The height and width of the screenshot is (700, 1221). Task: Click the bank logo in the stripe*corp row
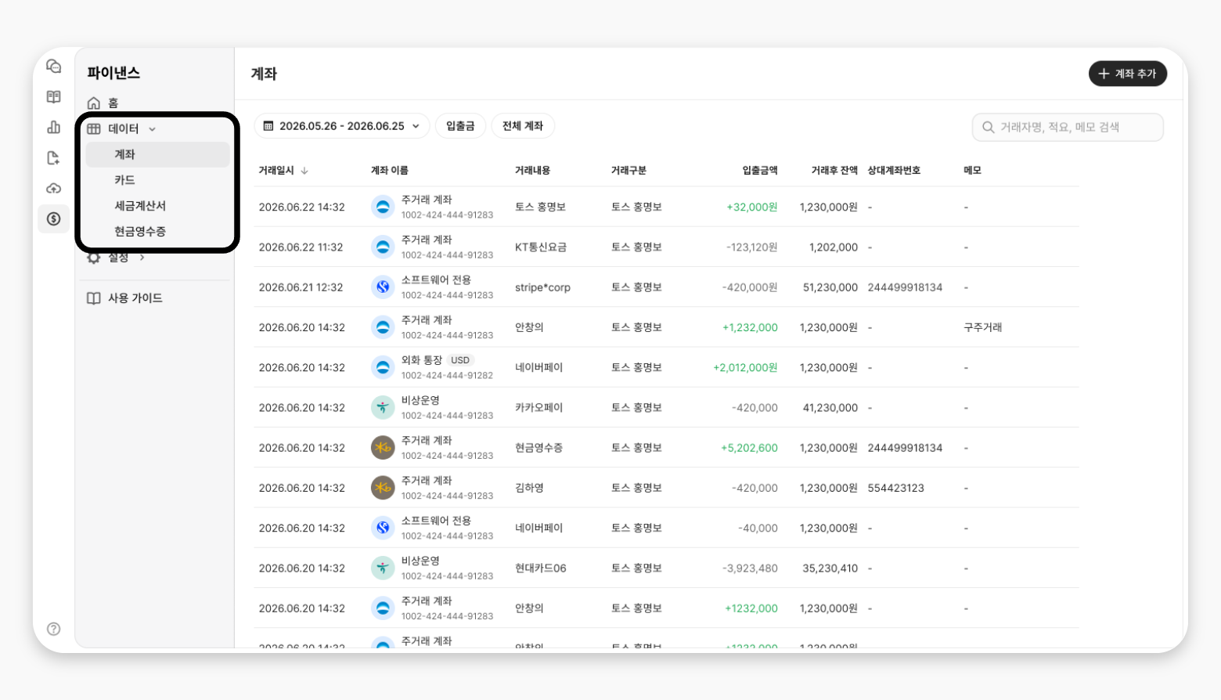coord(383,287)
